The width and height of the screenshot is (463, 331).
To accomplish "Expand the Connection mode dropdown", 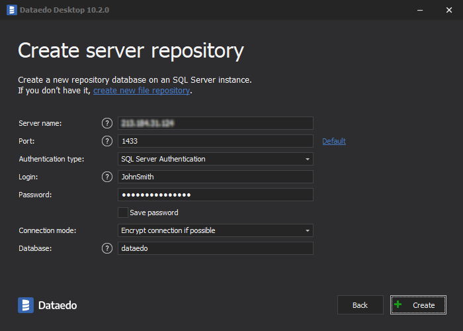I will (215, 230).
